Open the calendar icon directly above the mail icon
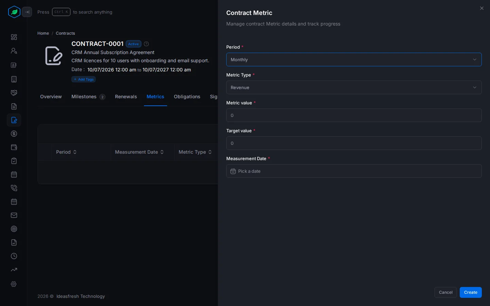 click(14, 202)
